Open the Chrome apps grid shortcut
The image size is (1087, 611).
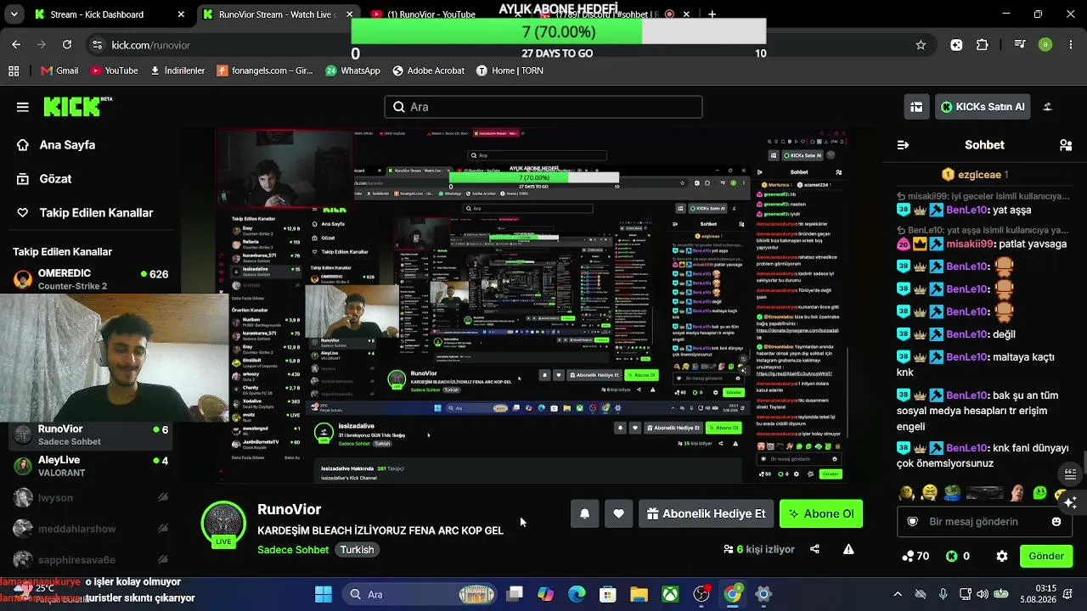click(x=14, y=70)
